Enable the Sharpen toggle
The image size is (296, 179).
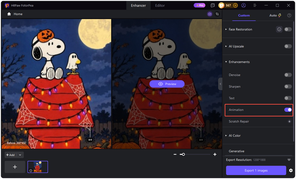tap(288, 87)
